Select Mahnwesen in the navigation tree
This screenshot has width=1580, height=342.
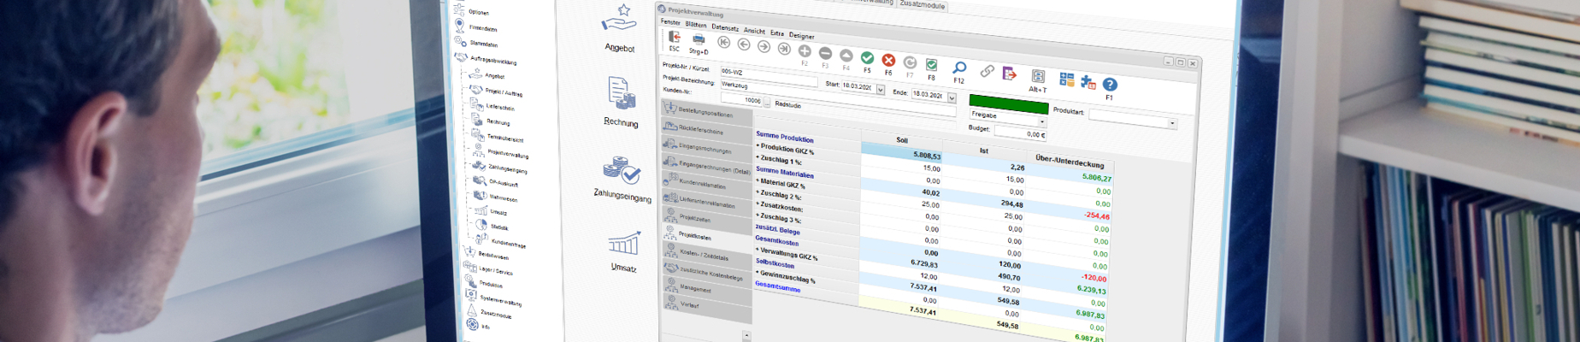(504, 198)
